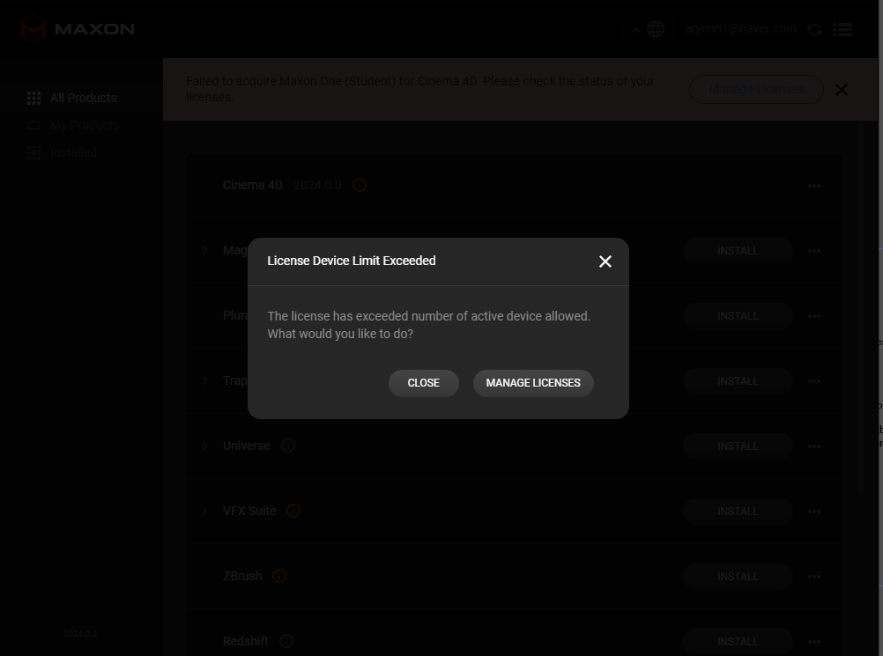883x656 pixels.
Task: Show ZBrush info icon
Action: [x=279, y=576]
